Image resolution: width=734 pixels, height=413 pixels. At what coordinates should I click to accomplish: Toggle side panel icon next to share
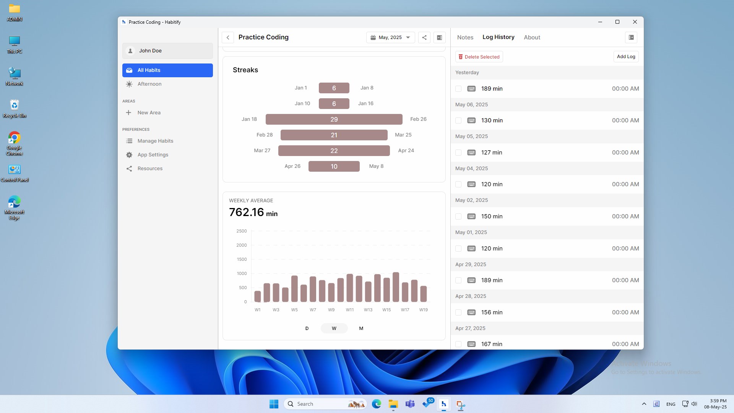pos(440,37)
